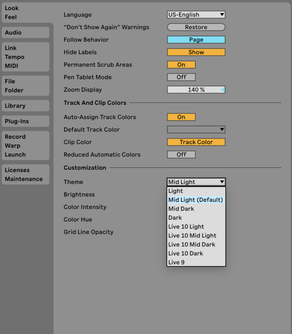Image resolution: width=292 pixels, height=334 pixels.
Task: Pick the Live 9 theme option
Action: click(176, 262)
